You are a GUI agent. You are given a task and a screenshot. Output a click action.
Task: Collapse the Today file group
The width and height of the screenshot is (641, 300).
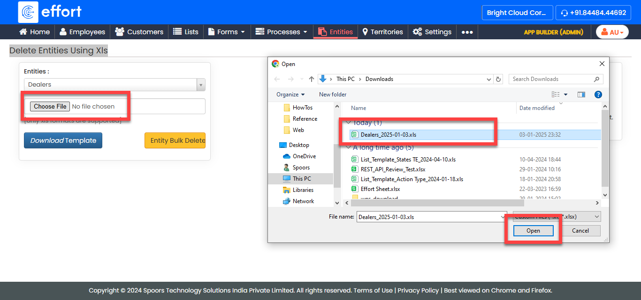pyautogui.click(x=348, y=123)
